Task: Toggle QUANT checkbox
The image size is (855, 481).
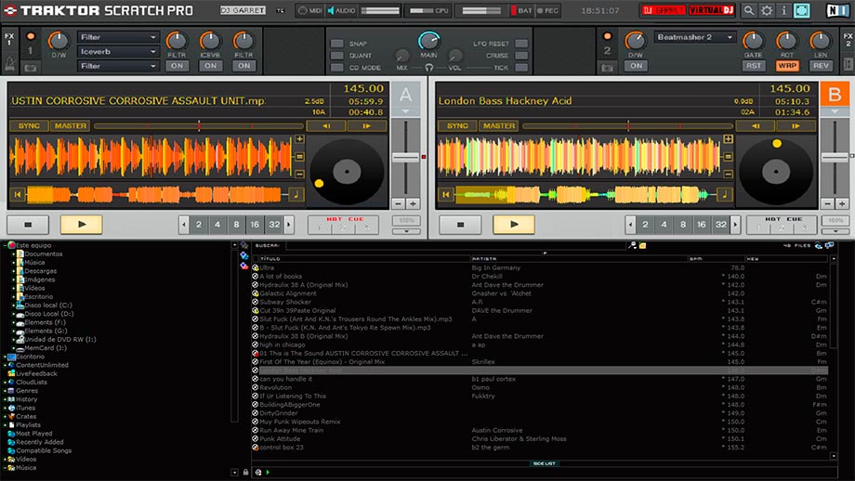Action: [337, 56]
